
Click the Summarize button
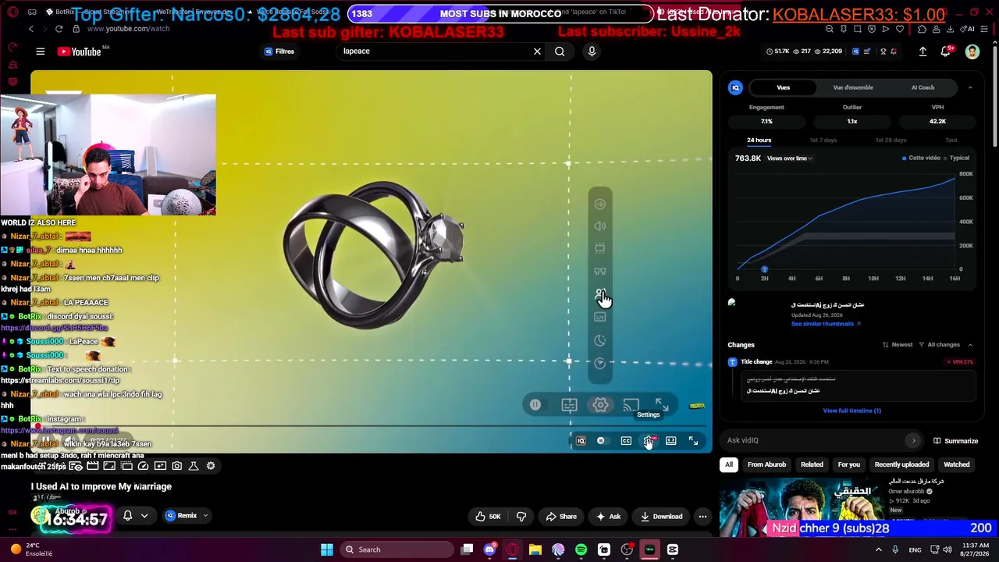pos(956,440)
